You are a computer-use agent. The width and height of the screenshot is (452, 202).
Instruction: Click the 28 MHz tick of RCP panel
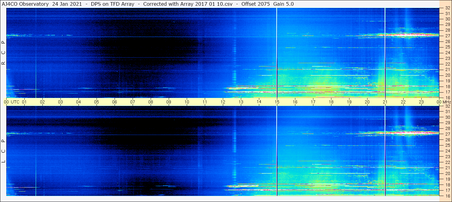pyautogui.click(x=447, y=30)
